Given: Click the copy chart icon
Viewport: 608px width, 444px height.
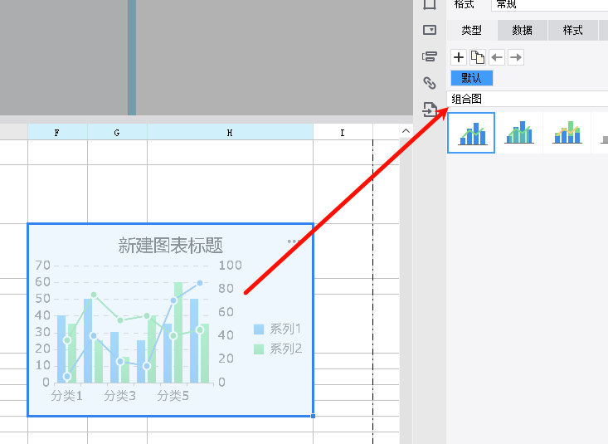Looking at the screenshot, I should pyautogui.click(x=478, y=57).
